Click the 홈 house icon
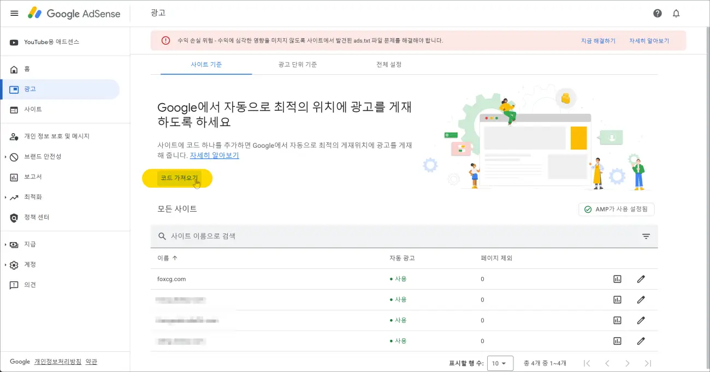This screenshot has width=710, height=372. pyautogui.click(x=14, y=69)
